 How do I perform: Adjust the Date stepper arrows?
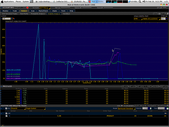coord(166,108)
